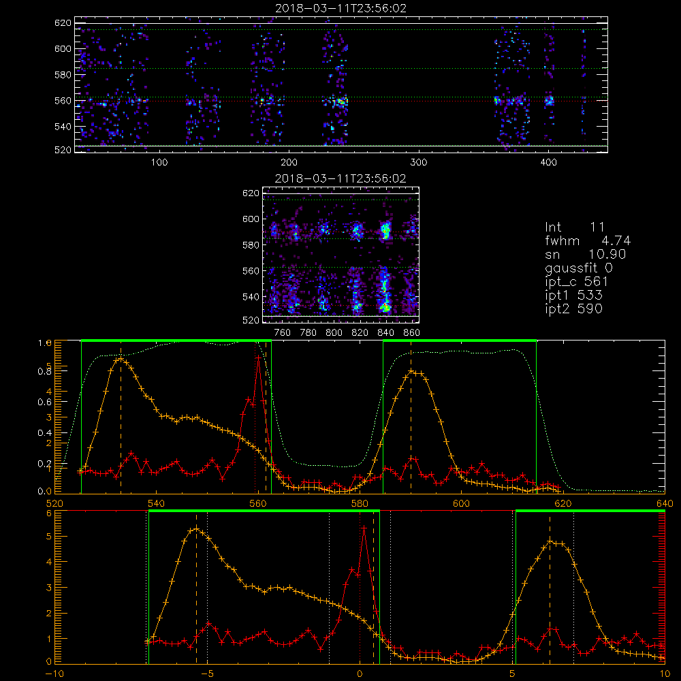This screenshot has width=681, height=681.
Task: Click the bright upper blob at 840 in middle image
Action: click(385, 229)
